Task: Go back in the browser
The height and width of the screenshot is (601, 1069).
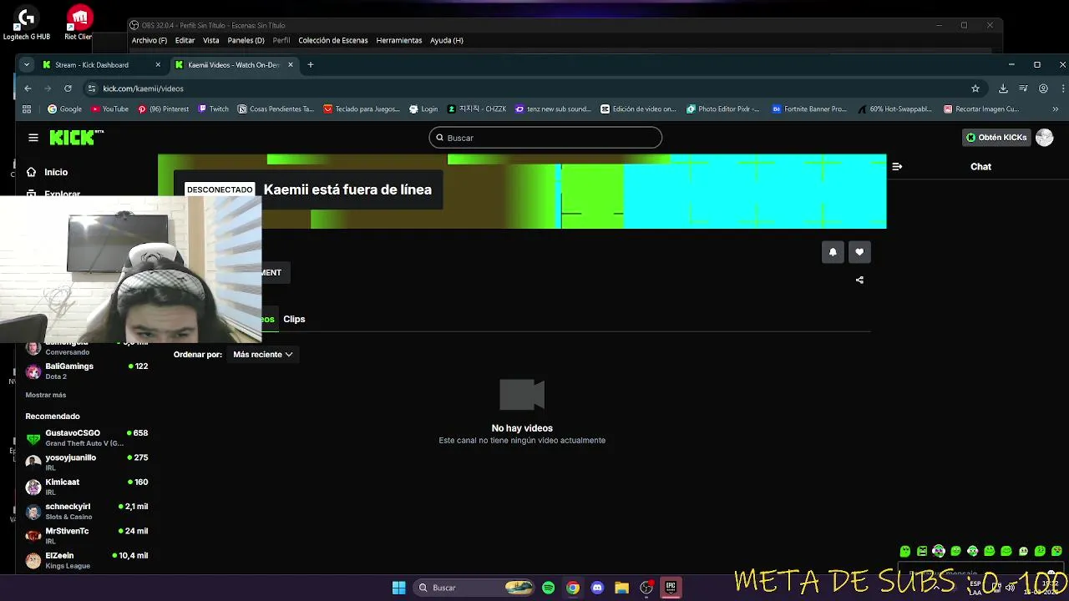Action: tap(28, 88)
